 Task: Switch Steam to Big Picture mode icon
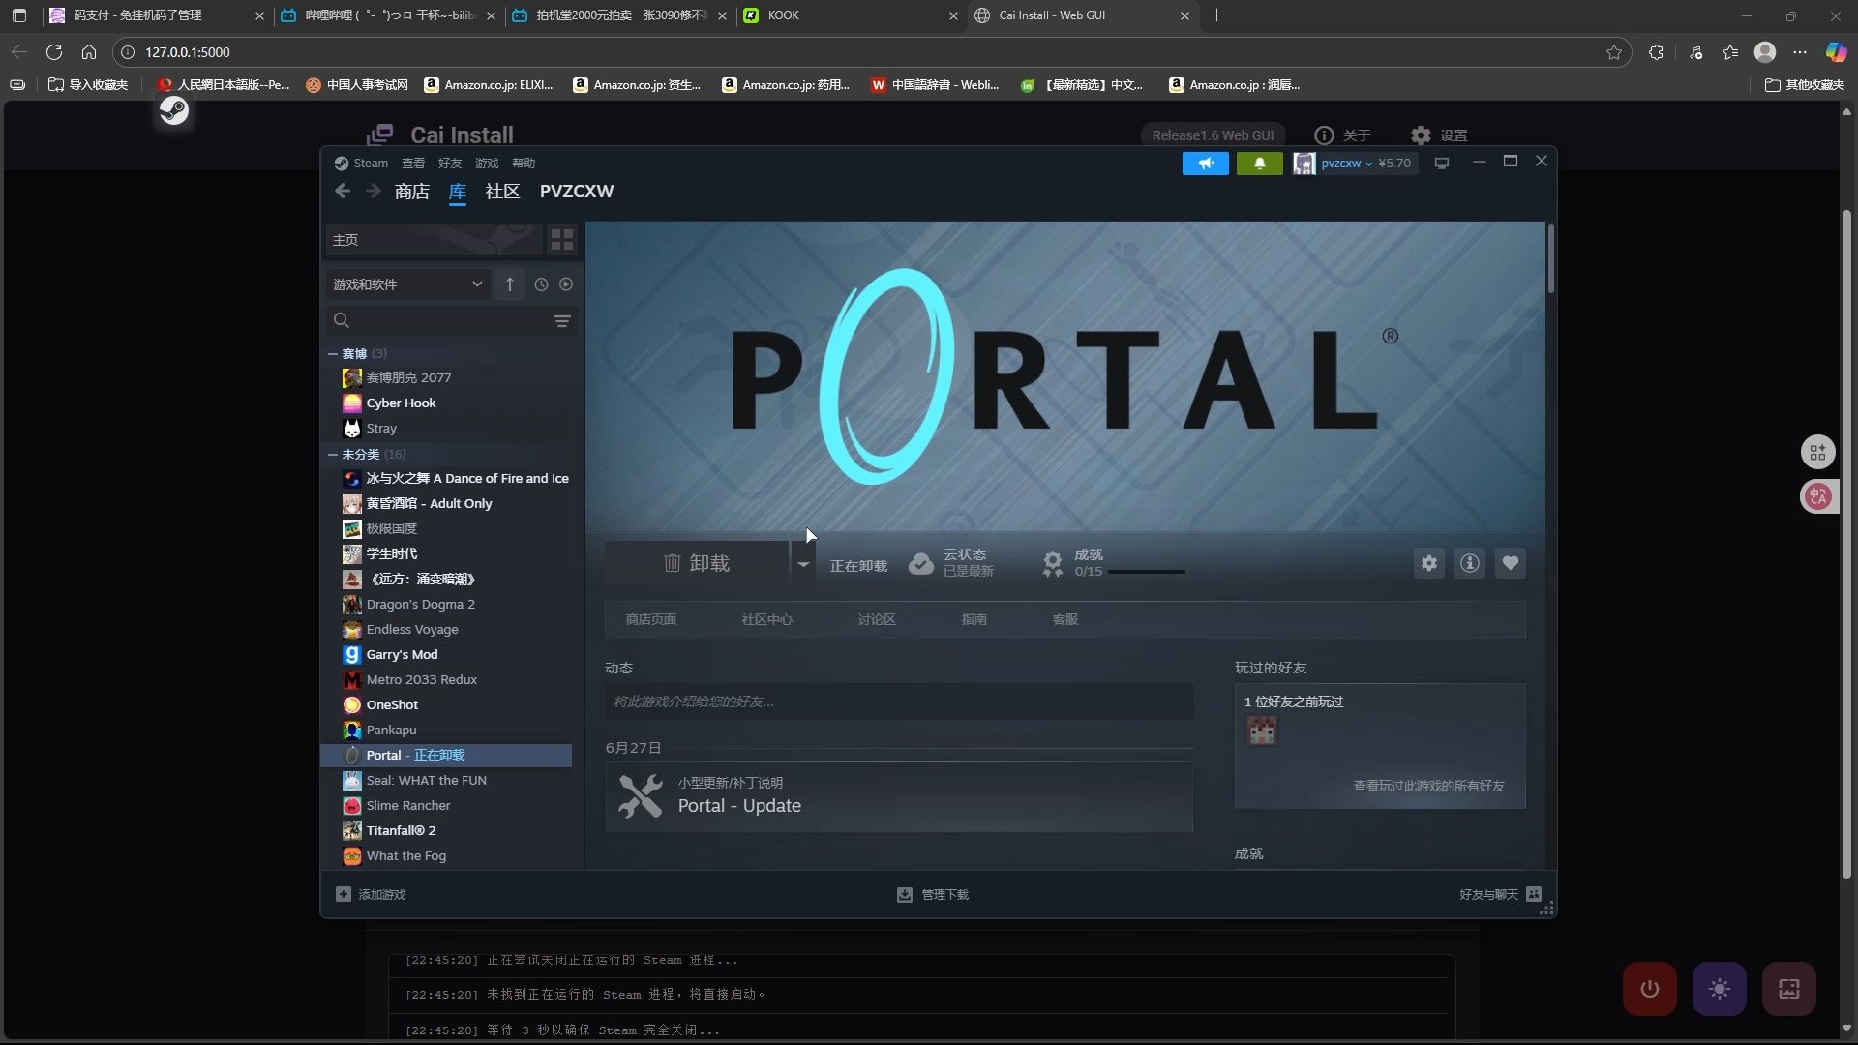point(1442,164)
